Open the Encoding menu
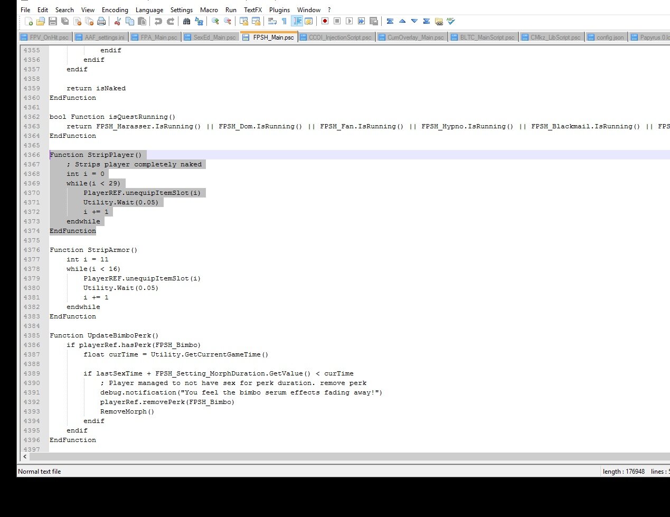Screen dimensions: 670x517 (x=115, y=10)
